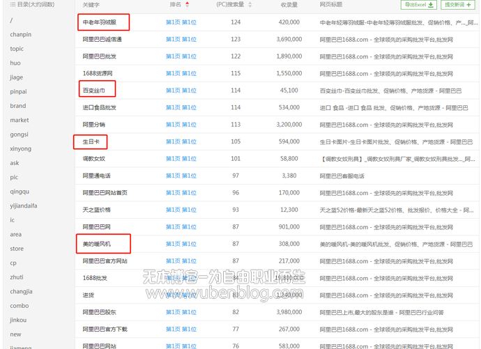Sort by 排名 column arrow
This screenshot has width=481, height=349.
click(187, 5)
